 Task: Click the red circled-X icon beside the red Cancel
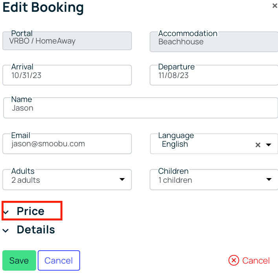(234, 260)
